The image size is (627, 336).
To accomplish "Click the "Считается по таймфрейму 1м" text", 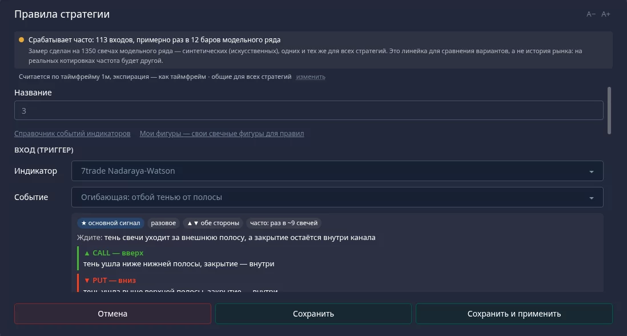I will tap(155, 77).
